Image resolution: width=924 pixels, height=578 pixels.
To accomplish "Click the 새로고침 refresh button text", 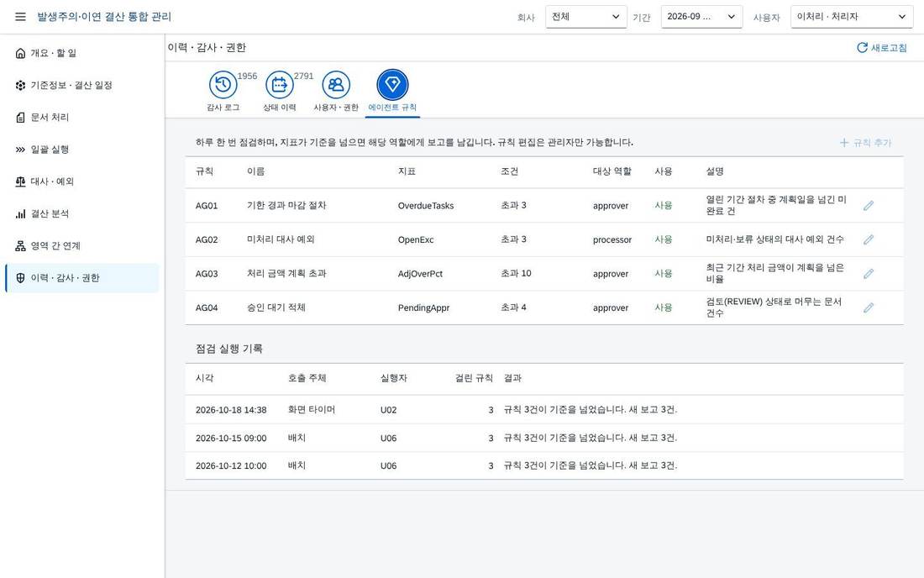I will (x=889, y=48).
